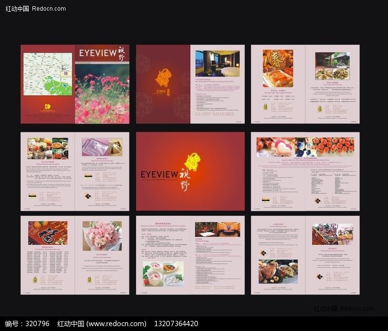Click the bee icon below the temple fair photo
Image resolution: width=388 pixels, height=331 pixels.
point(320,276)
